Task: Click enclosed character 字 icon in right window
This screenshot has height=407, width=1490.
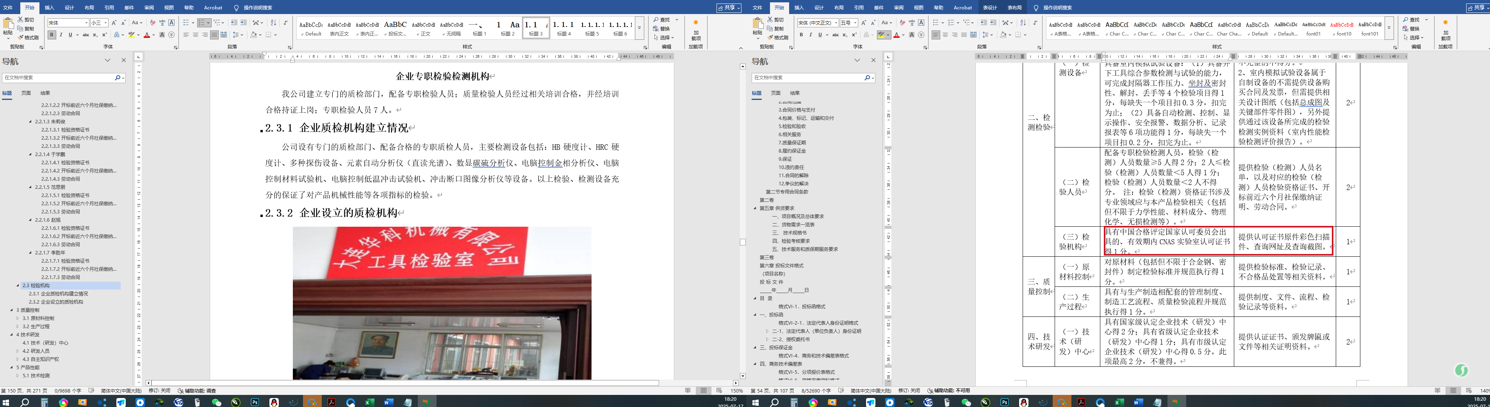Action: coord(921,35)
